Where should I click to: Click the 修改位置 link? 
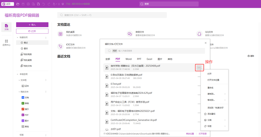pos(190,134)
